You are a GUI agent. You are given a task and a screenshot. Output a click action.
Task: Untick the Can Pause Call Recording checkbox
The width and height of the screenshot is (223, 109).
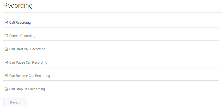pos(6,63)
